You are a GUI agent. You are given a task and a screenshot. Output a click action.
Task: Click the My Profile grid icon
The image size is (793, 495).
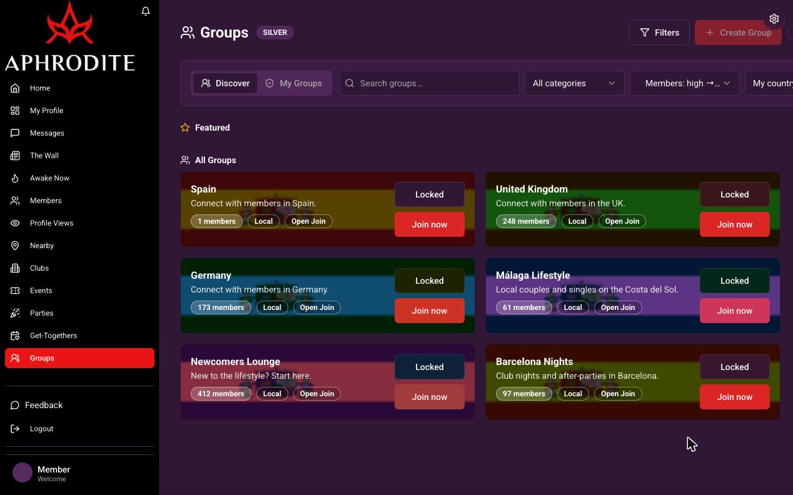tap(15, 111)
